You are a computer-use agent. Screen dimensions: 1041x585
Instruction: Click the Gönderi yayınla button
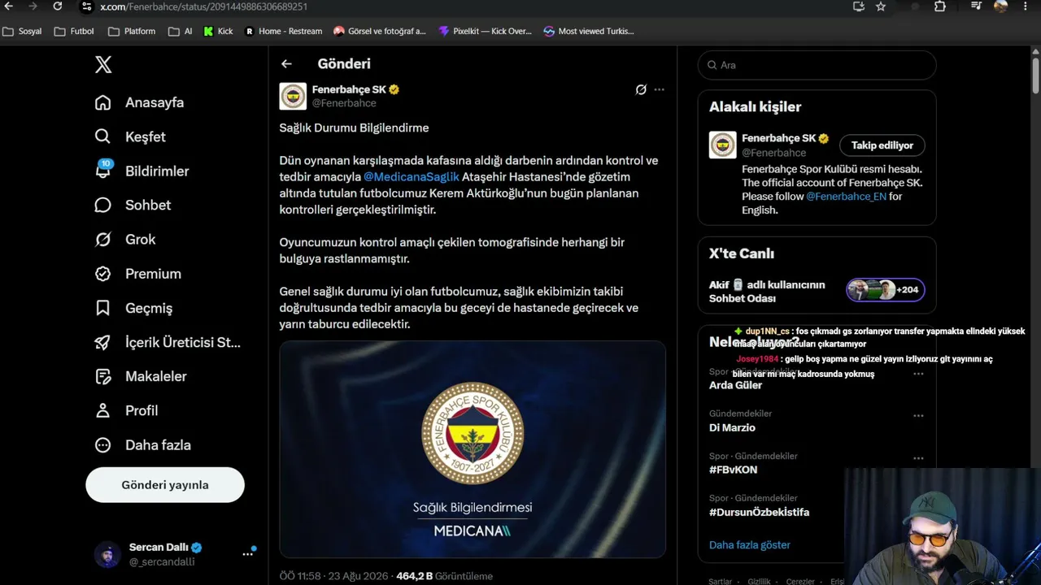[165, 485]
